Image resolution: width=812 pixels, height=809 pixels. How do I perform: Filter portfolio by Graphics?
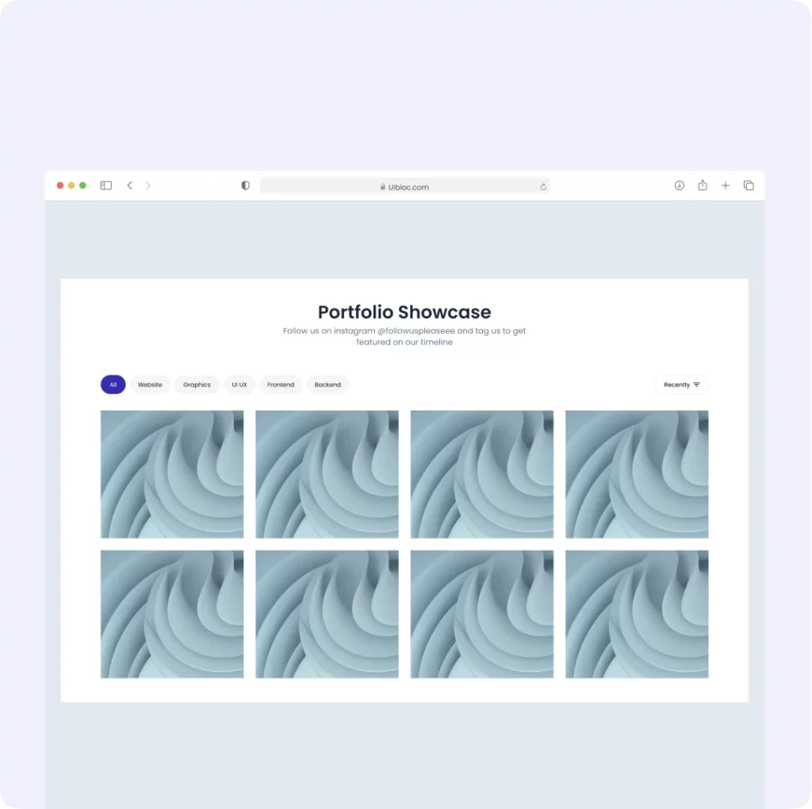[x=197, y=384]
